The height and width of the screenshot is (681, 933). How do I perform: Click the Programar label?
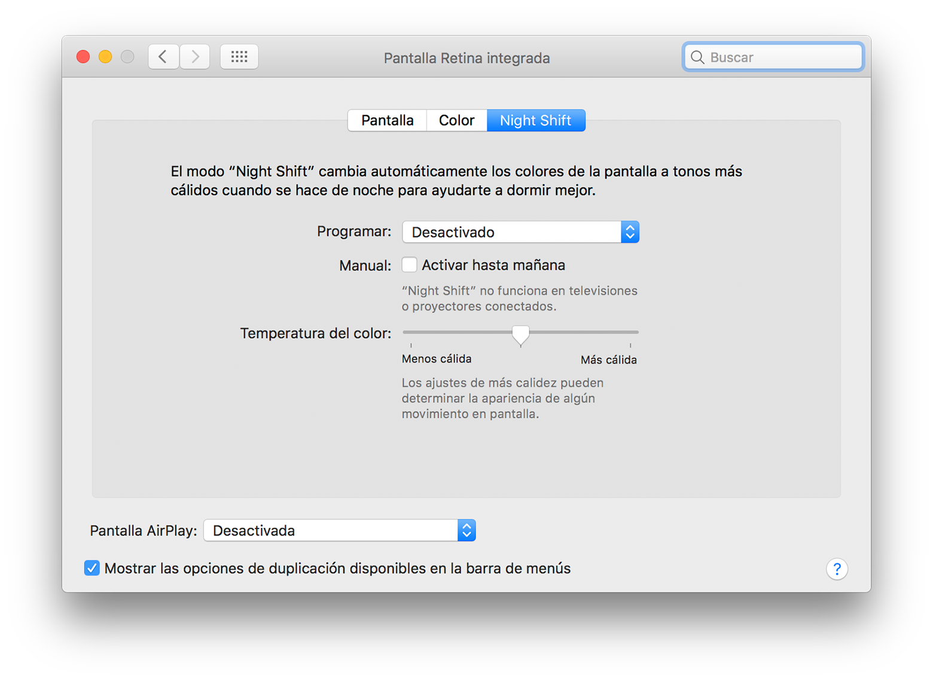(x=354, y=232)
